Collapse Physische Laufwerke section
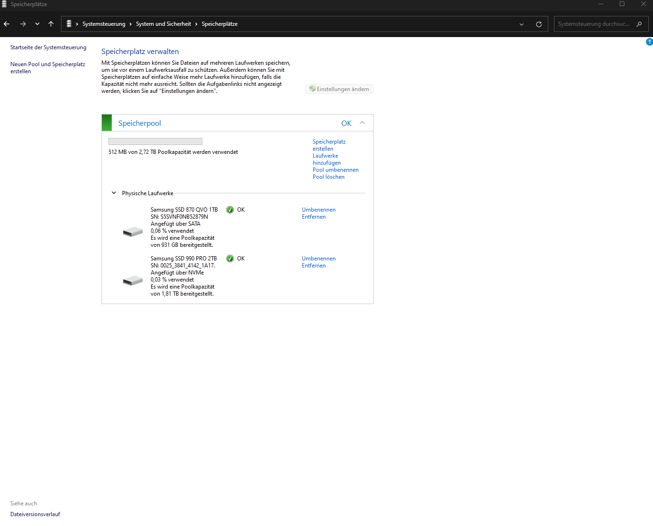 114,193
